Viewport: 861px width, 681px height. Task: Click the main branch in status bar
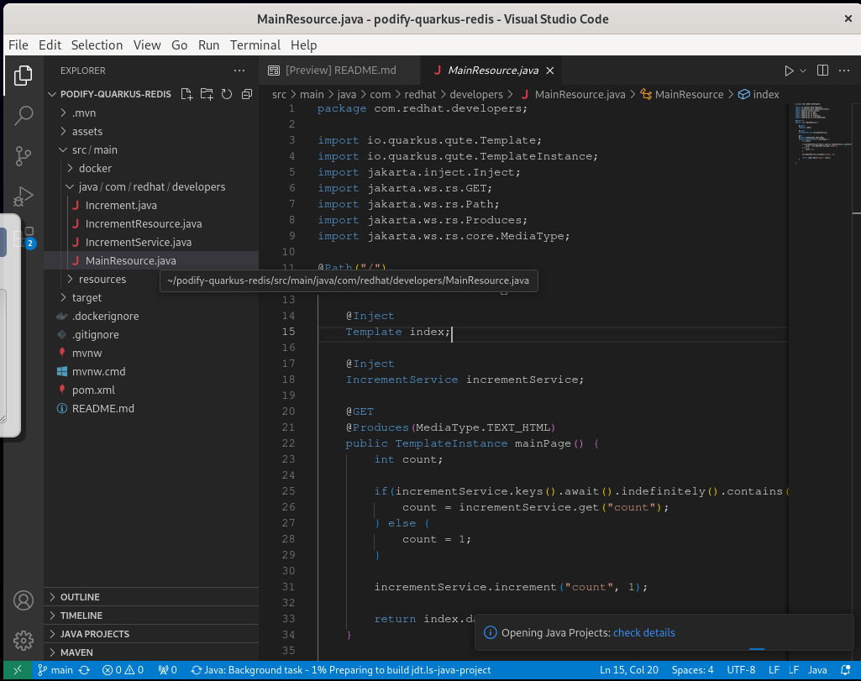point(55,670)
